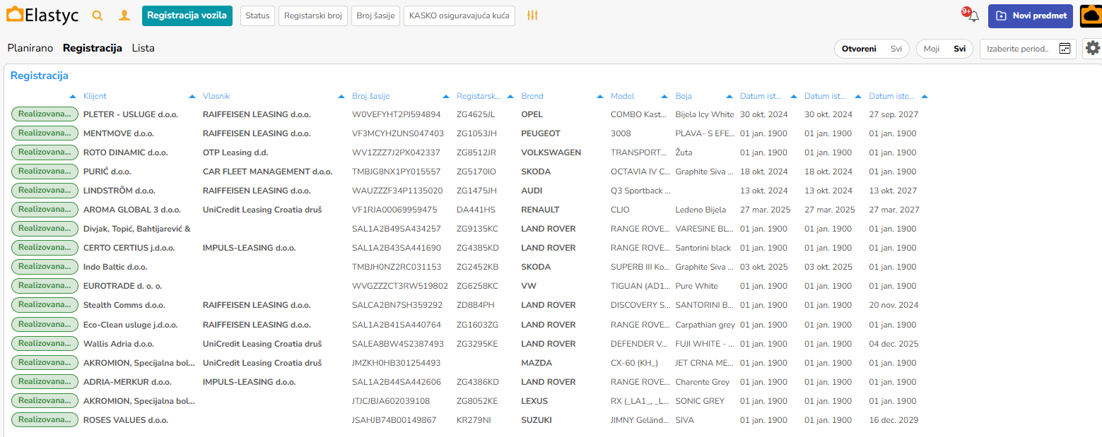Sort by the Boja column header
This screenshot has width=1102, height=437.
(684, 96)
